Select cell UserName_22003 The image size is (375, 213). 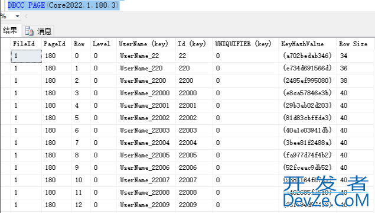point(146,131)
